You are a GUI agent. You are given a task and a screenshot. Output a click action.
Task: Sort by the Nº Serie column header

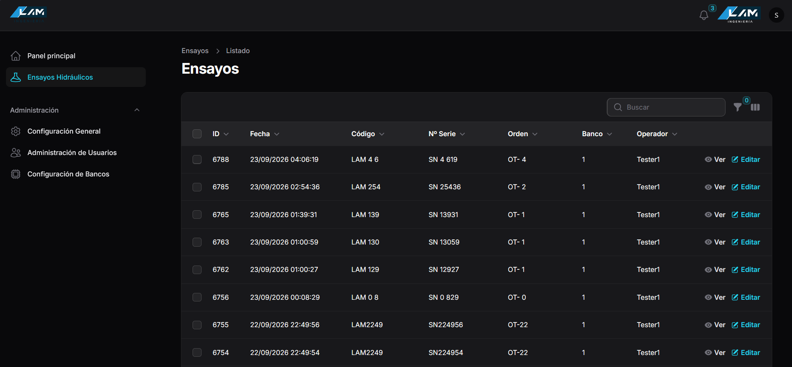pos(446,134)
